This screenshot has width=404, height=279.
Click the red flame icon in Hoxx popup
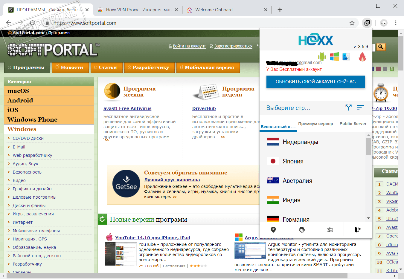[x=362, y=57]
